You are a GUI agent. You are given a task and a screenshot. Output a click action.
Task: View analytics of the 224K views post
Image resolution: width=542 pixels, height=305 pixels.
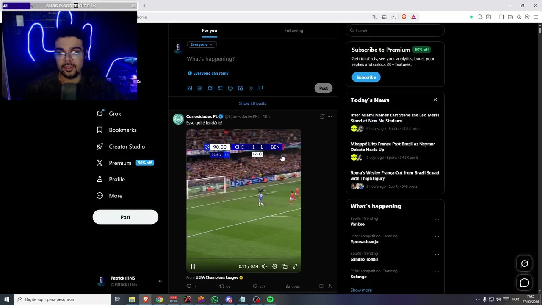293,286
